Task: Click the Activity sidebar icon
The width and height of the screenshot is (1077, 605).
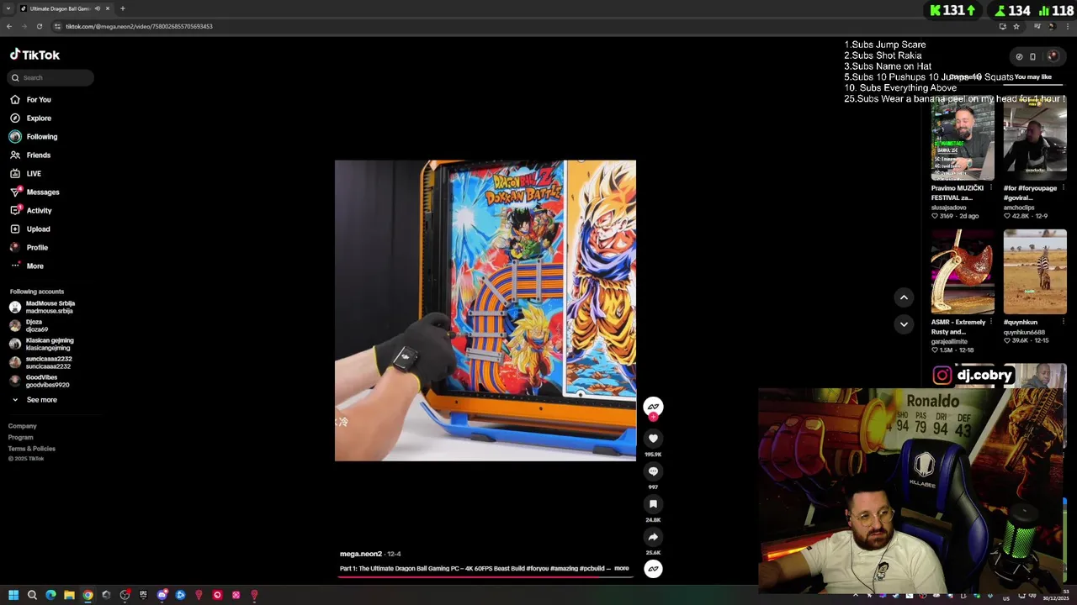Action: point(15,210)
